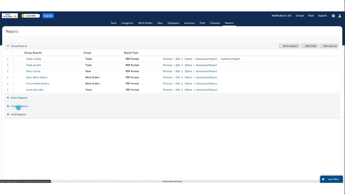Edit the Tools by Site report

coord(178,65)
